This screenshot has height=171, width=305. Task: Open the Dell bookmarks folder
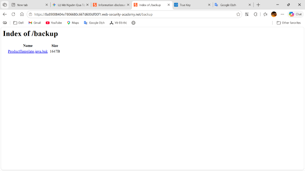tap(18, 23)
